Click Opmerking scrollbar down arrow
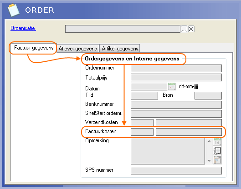The height and width of the screenshot is (189, 241). 209,161
